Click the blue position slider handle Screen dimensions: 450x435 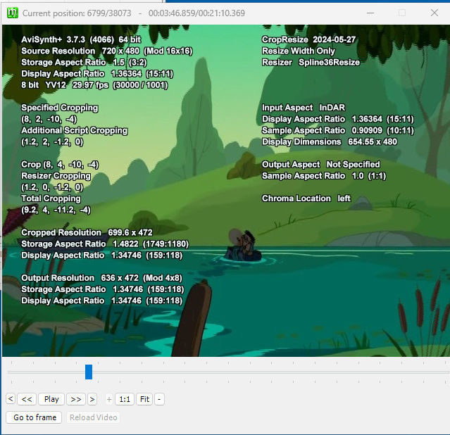coord(89,372)
